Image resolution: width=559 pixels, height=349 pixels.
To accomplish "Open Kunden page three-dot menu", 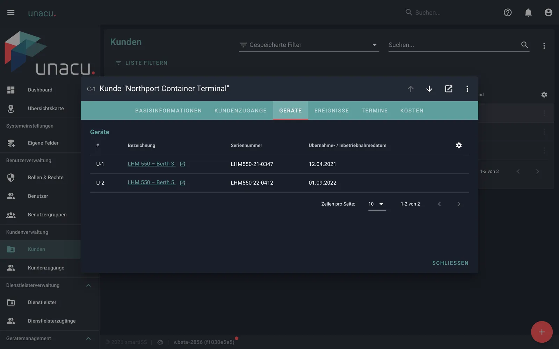I will [x=544, y=46].
